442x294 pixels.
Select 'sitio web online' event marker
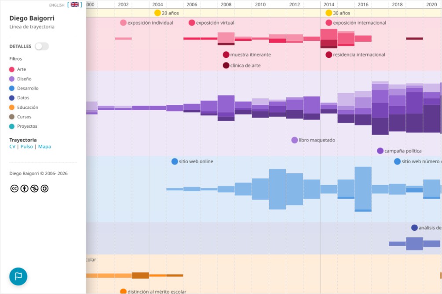pyautogui.click(x=175, y=161)
